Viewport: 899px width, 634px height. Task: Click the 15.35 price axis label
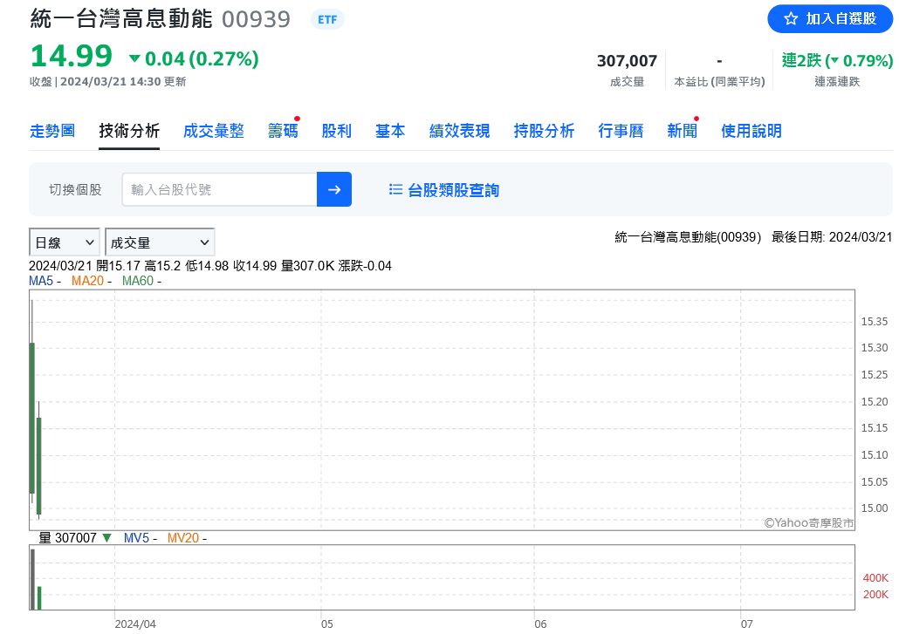(875, 321)
